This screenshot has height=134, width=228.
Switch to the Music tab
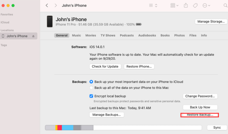(x=76, y=35)
